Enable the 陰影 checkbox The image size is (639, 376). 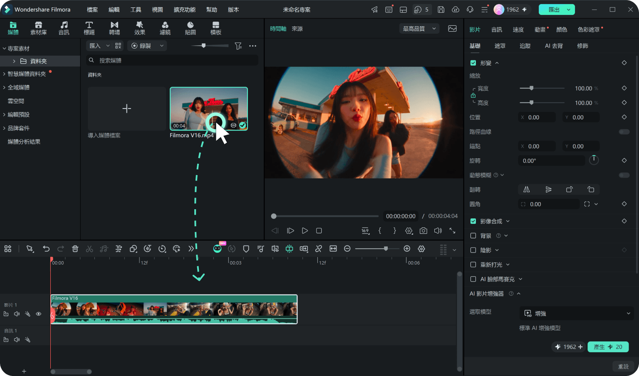[x=473, y=250]
